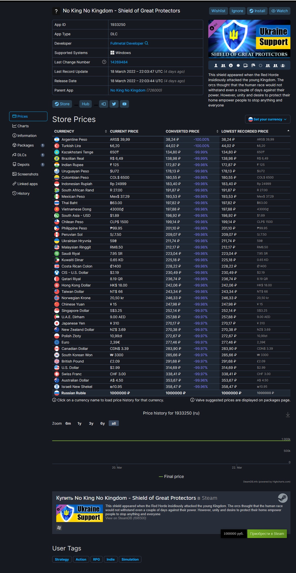296x573 pixels.
Task: Set chart zoom to 6m
Action: (68, 423)
